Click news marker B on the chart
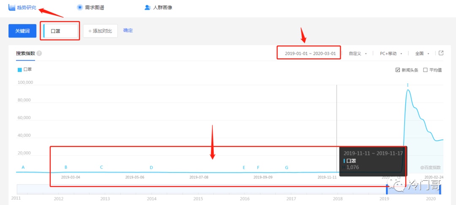Viewport: 456px width, 205px height. click(x=66, y=167)
